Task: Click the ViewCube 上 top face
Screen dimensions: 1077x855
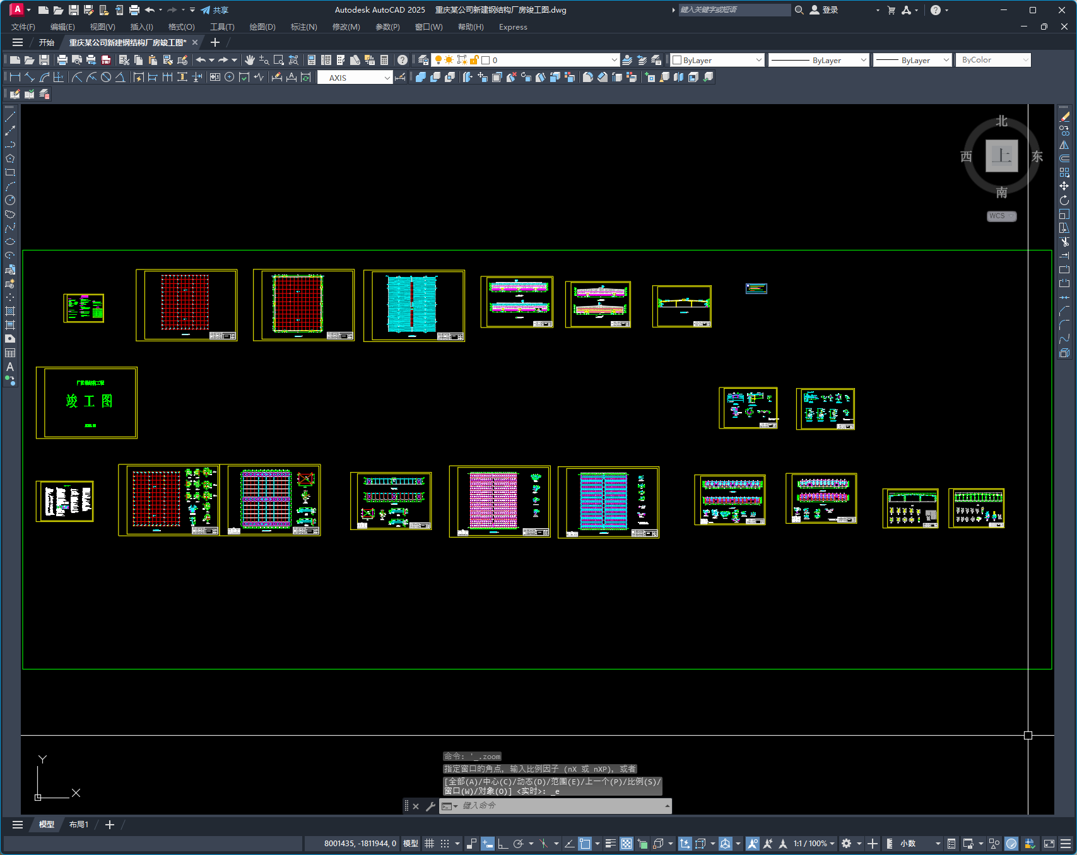Action: [1001, 156]
